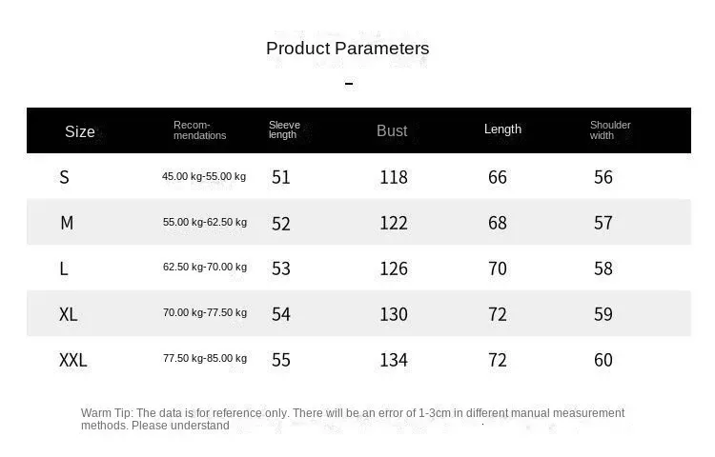
Task: Pick the XXL size row label
Action: [73, 360]
